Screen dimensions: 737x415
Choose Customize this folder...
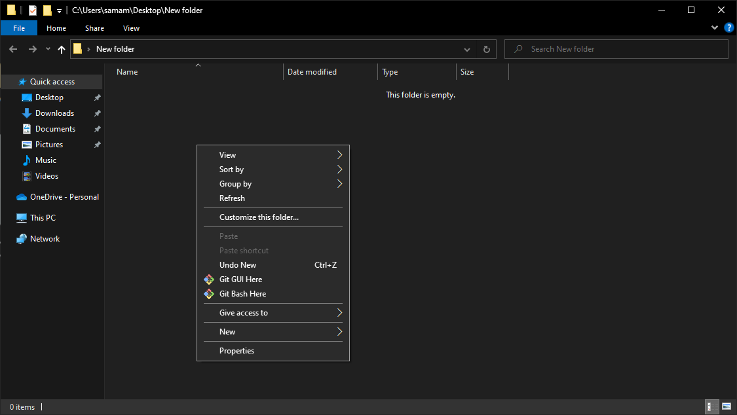coord(273,217)
